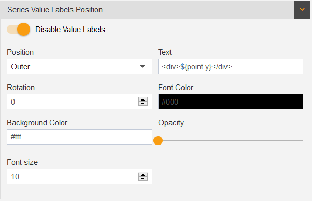Click the orange Opacity slider handle
312x201 pixels.
pos(158,140)
